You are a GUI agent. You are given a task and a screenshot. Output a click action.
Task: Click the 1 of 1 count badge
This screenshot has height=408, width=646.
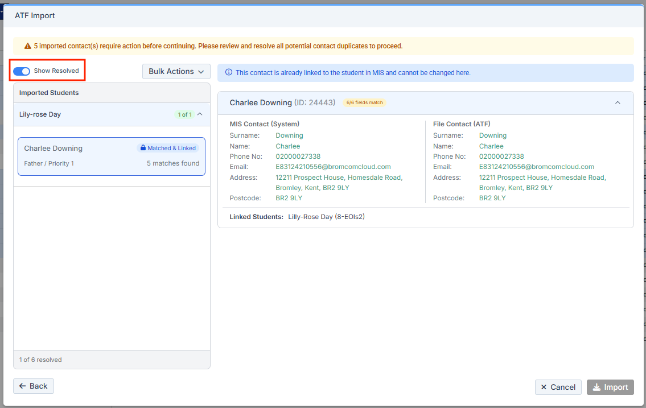184,114
